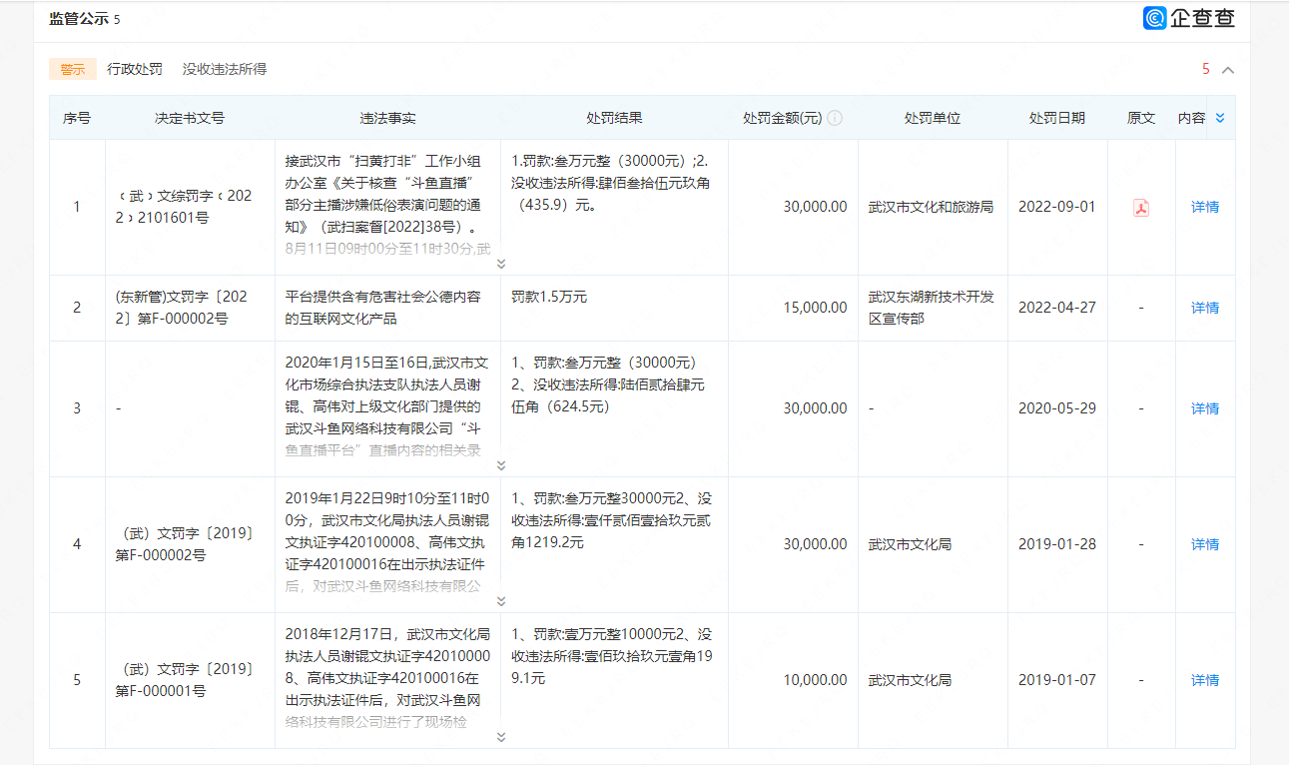The image size is (1289, 765).
Task: Open 详情 for the 2019-01-28 penalty
Action: point(1205,544)
